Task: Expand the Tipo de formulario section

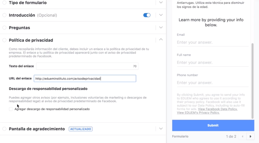Action: pos(161,3)
